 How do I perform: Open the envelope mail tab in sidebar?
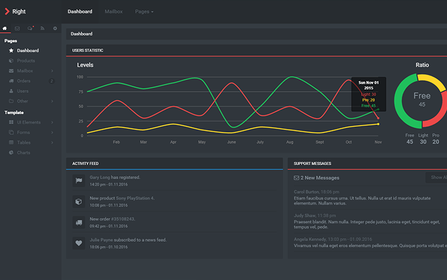tap(17, 29)
